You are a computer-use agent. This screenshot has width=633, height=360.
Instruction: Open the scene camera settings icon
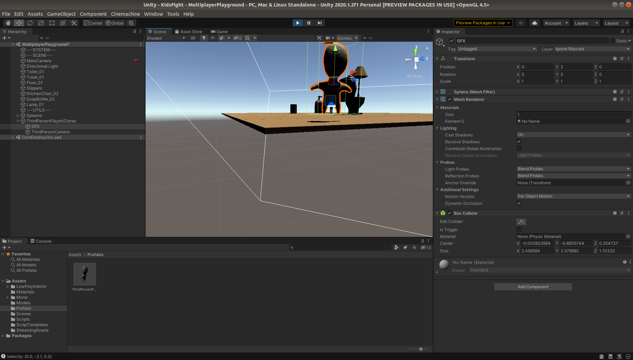(328, 38)
